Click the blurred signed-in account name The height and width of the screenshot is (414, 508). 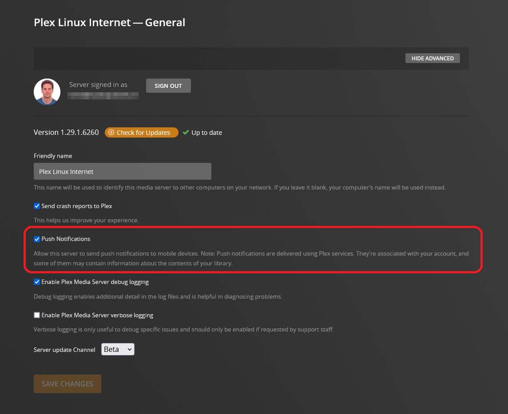point(103,95)
